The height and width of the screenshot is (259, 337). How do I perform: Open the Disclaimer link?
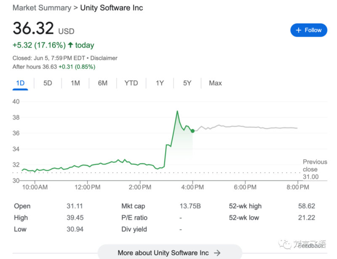104,58
